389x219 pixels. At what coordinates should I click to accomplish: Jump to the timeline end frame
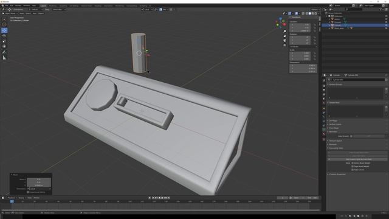click(x=169, y=198)
